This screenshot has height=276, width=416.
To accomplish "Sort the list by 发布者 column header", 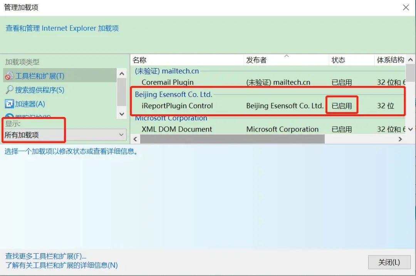I will click(256, 60).
